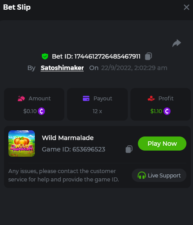Click the share arrow icon
193x225 pixels.
(x=177, y=43)
